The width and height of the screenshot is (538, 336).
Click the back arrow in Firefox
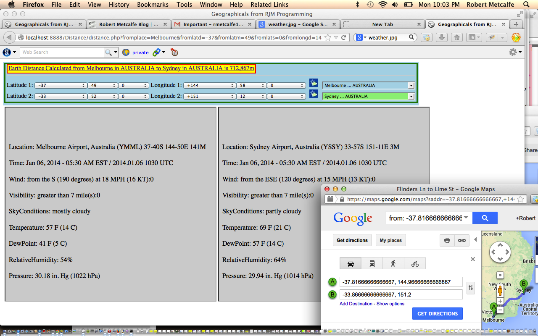[8, 37]
